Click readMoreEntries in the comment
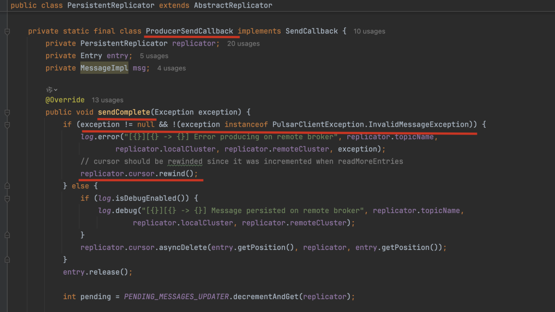555x312 pixels. click(371, 162)
